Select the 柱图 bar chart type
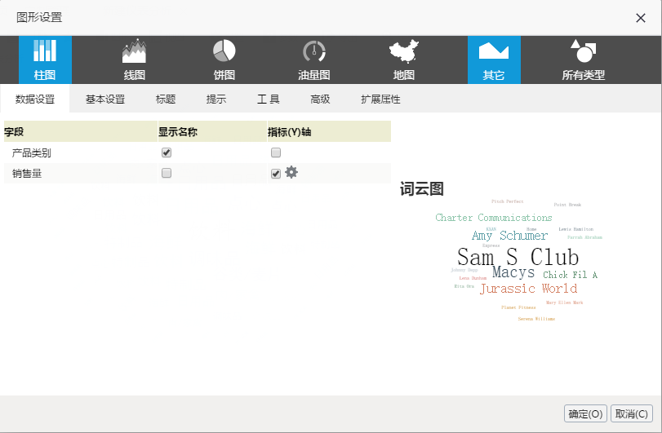The image size is (662, 433). click(45, 60)
